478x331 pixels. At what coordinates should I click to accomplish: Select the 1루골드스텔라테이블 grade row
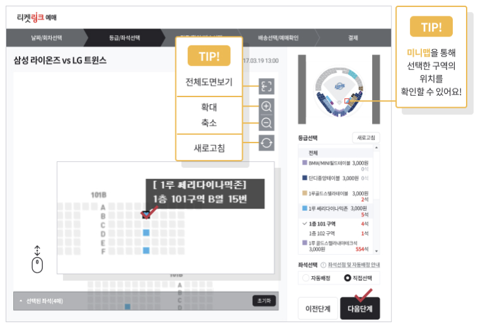[x=335, y=196]
